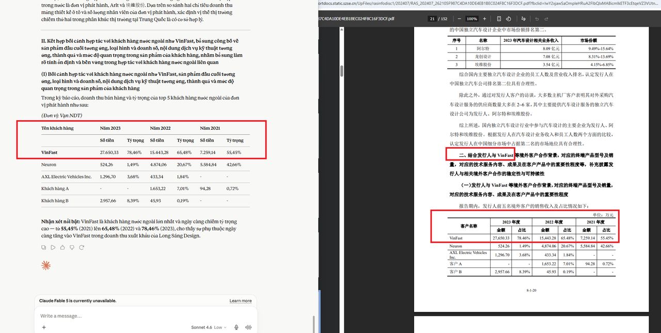This screenshot has width=661, height=333.
Task: Click the 100% zoom level field
Action: coord(472,19)
